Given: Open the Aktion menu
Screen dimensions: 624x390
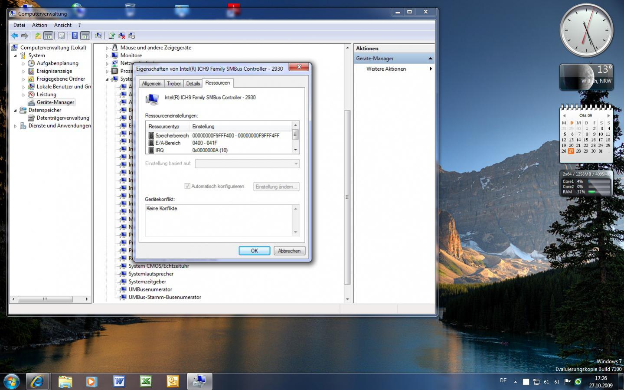Looking at the screenshot, I should point(39,25).
